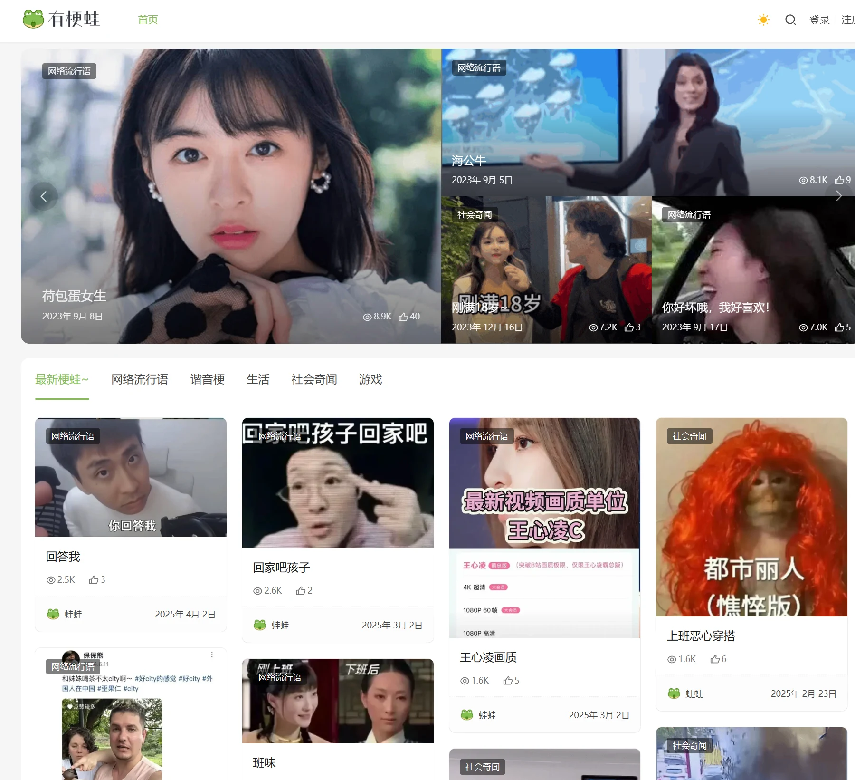
Task: Click 网络流行语 tag on 王心凌画质 card
Action: point(487,436)
